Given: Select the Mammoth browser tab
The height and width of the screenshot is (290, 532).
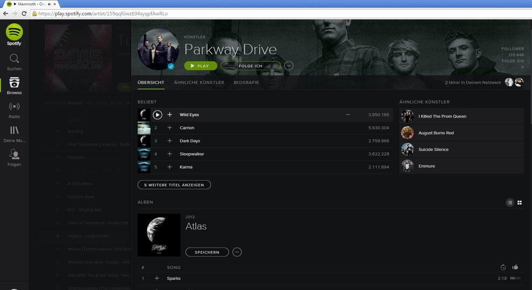Looking at the screenshot, I should point(31,4).
